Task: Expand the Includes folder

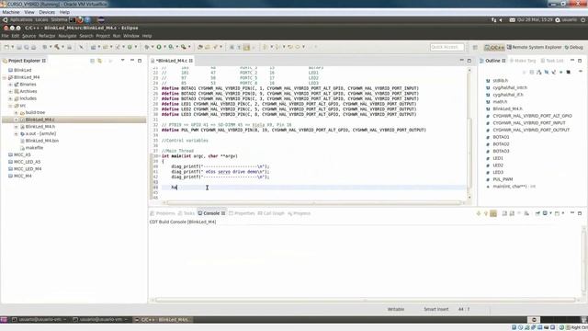Action: [x=10, y=98]
